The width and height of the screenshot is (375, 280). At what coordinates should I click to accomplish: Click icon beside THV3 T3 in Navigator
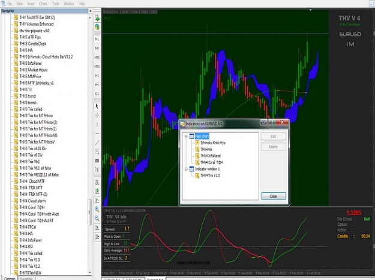(16, 90)
